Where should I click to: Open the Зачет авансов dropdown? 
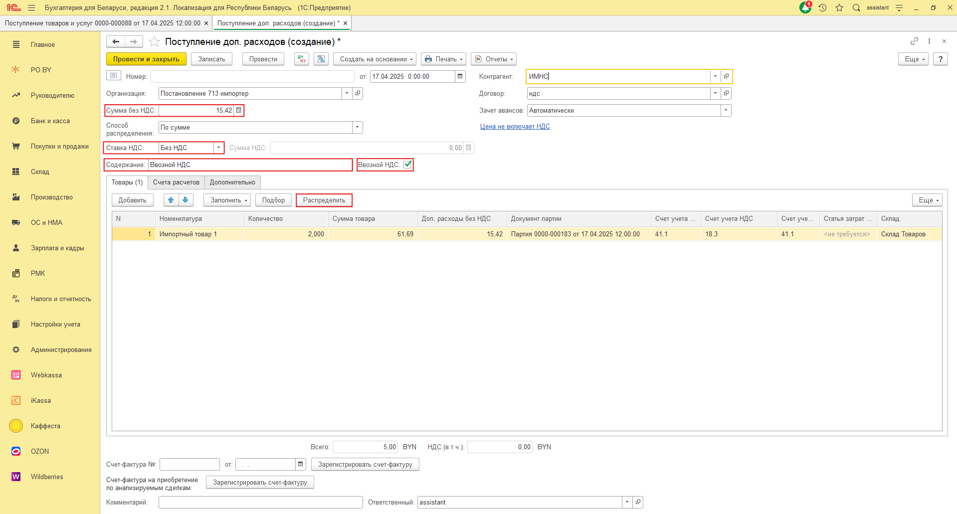[726, 110]
